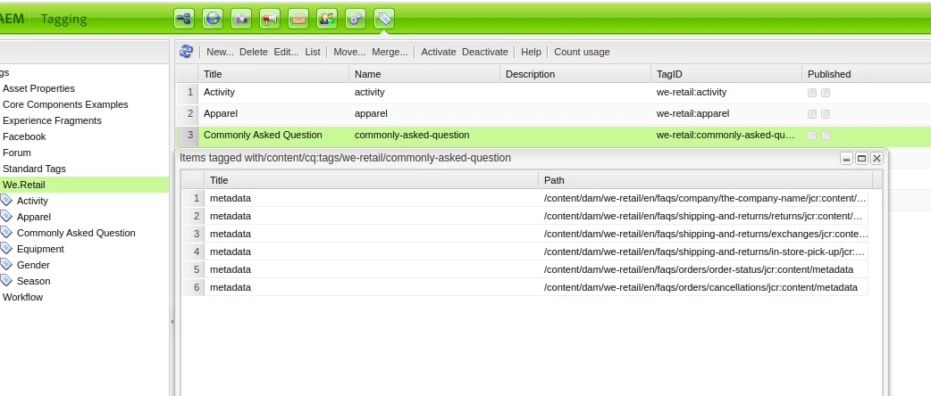Select the exchanges path row in dialog
The image size is (931, 396).
click(x=524, y=234)
